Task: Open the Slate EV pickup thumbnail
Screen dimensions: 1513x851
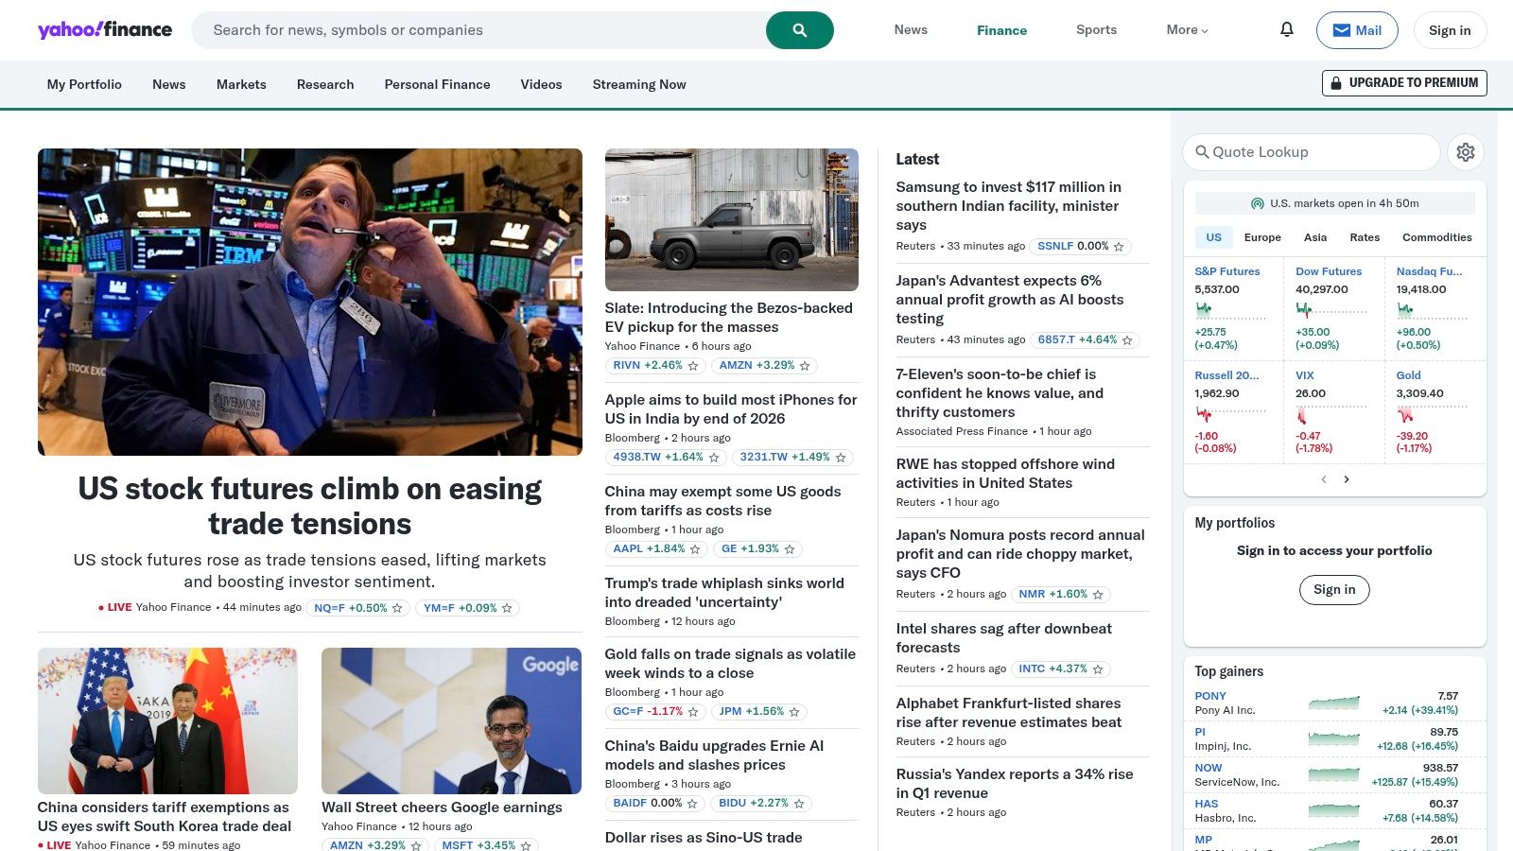Action: [732, 219]
